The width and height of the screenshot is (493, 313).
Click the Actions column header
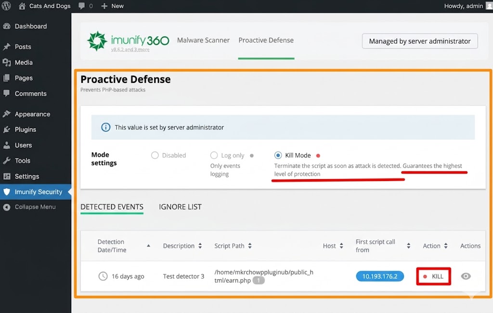pyautogui.click(x=470, y=246)
